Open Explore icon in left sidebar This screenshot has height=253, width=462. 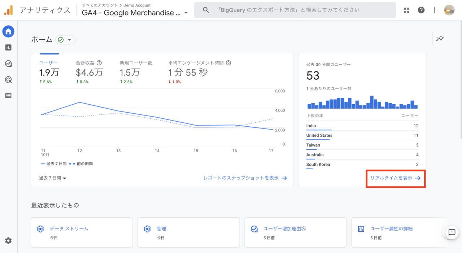click(x=8, y=64)
